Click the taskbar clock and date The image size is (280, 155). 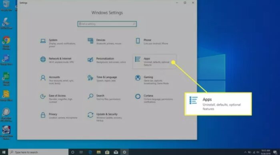coord(266,152)
